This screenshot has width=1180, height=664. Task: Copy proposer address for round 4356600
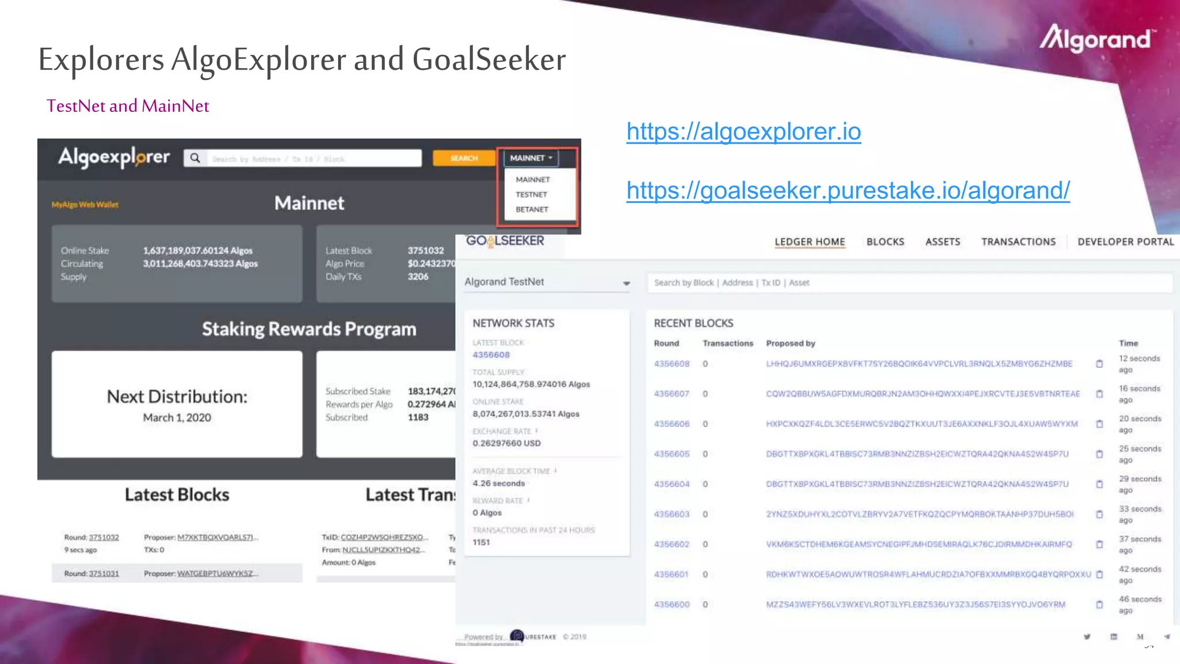1099,604
